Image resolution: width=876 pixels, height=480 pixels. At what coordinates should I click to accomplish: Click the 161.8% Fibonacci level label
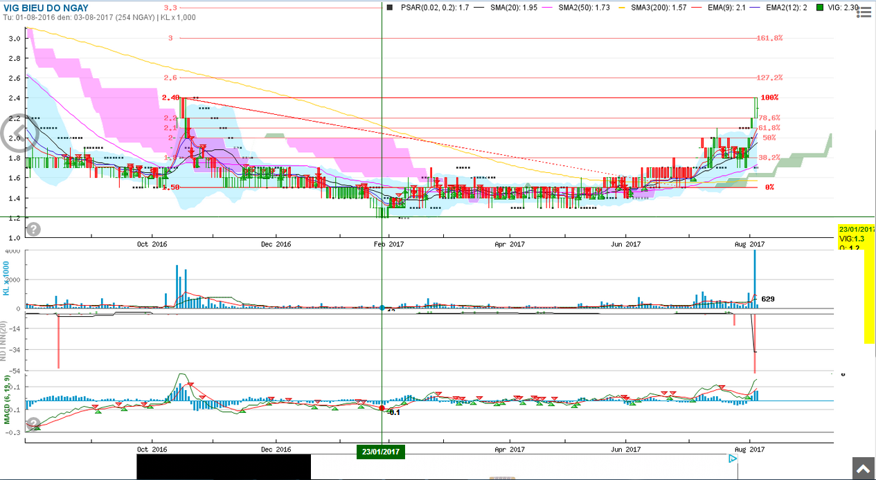[769, 38]
